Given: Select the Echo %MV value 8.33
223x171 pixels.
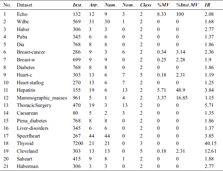Looking at the screenshot, I should click(163, 14).
